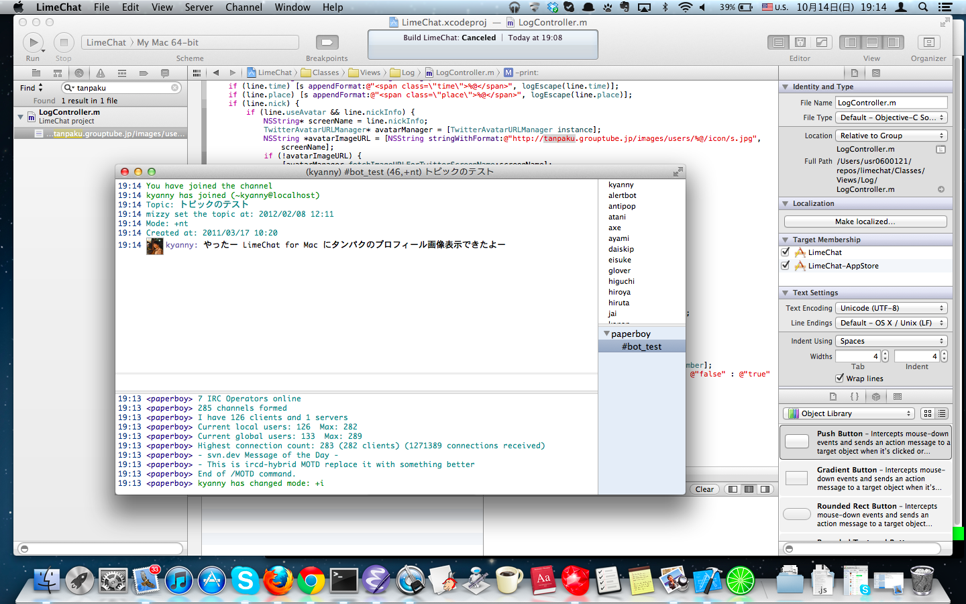966x604 pixels.
Task: Show the Log navigator speech bubble icon
Action: tap(165, 72)
